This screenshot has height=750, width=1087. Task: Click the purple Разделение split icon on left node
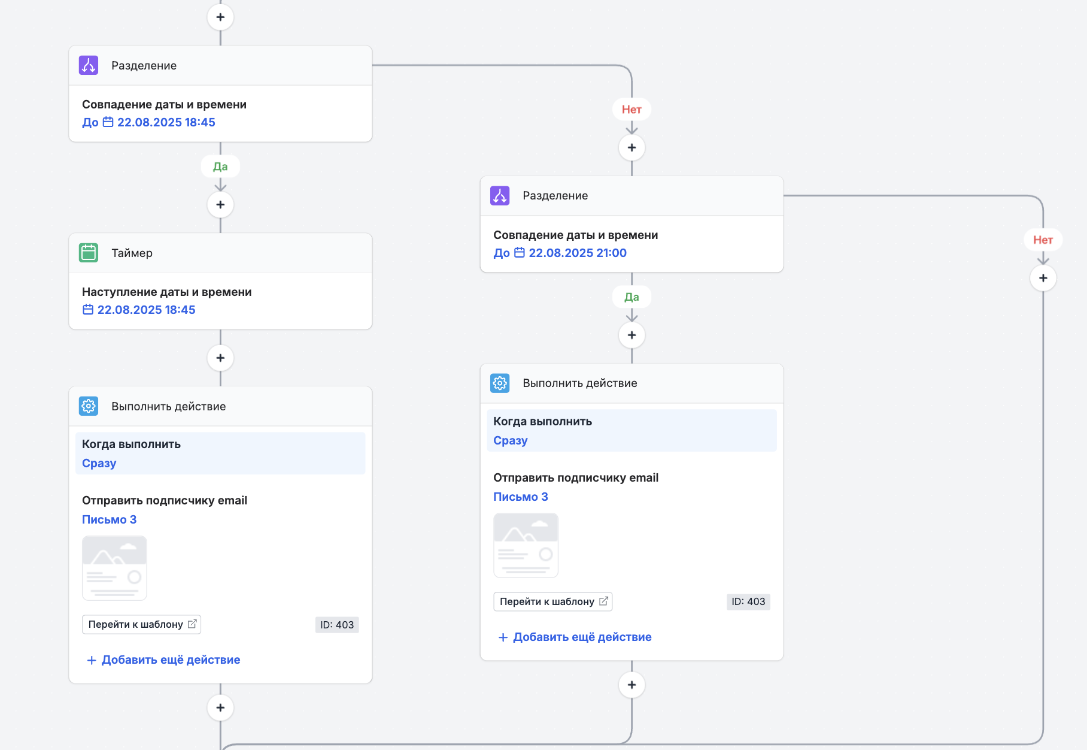89,65
